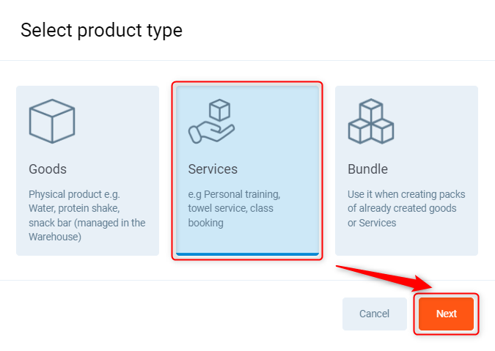Click the Goods title text
Screen dimensions: 495x351
point(48,169)
